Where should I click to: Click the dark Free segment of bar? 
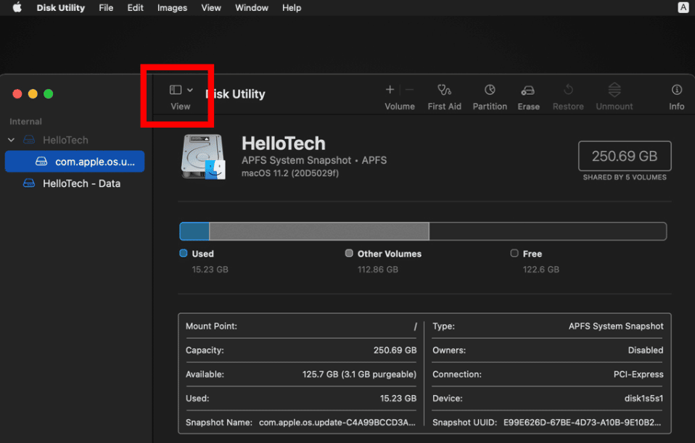pos(548,231)
